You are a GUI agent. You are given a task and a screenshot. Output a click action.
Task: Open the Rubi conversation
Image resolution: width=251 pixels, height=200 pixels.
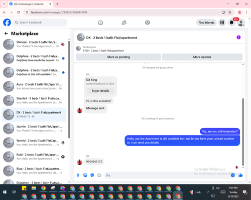(34, 156)
